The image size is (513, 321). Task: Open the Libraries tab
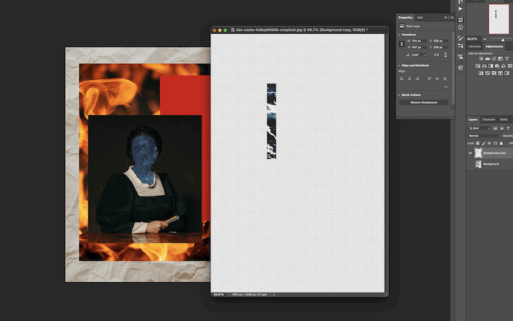[474, 46]
